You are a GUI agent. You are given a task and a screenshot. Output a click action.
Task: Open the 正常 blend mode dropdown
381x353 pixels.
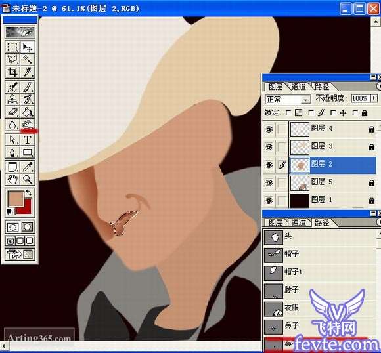[288, 100]
